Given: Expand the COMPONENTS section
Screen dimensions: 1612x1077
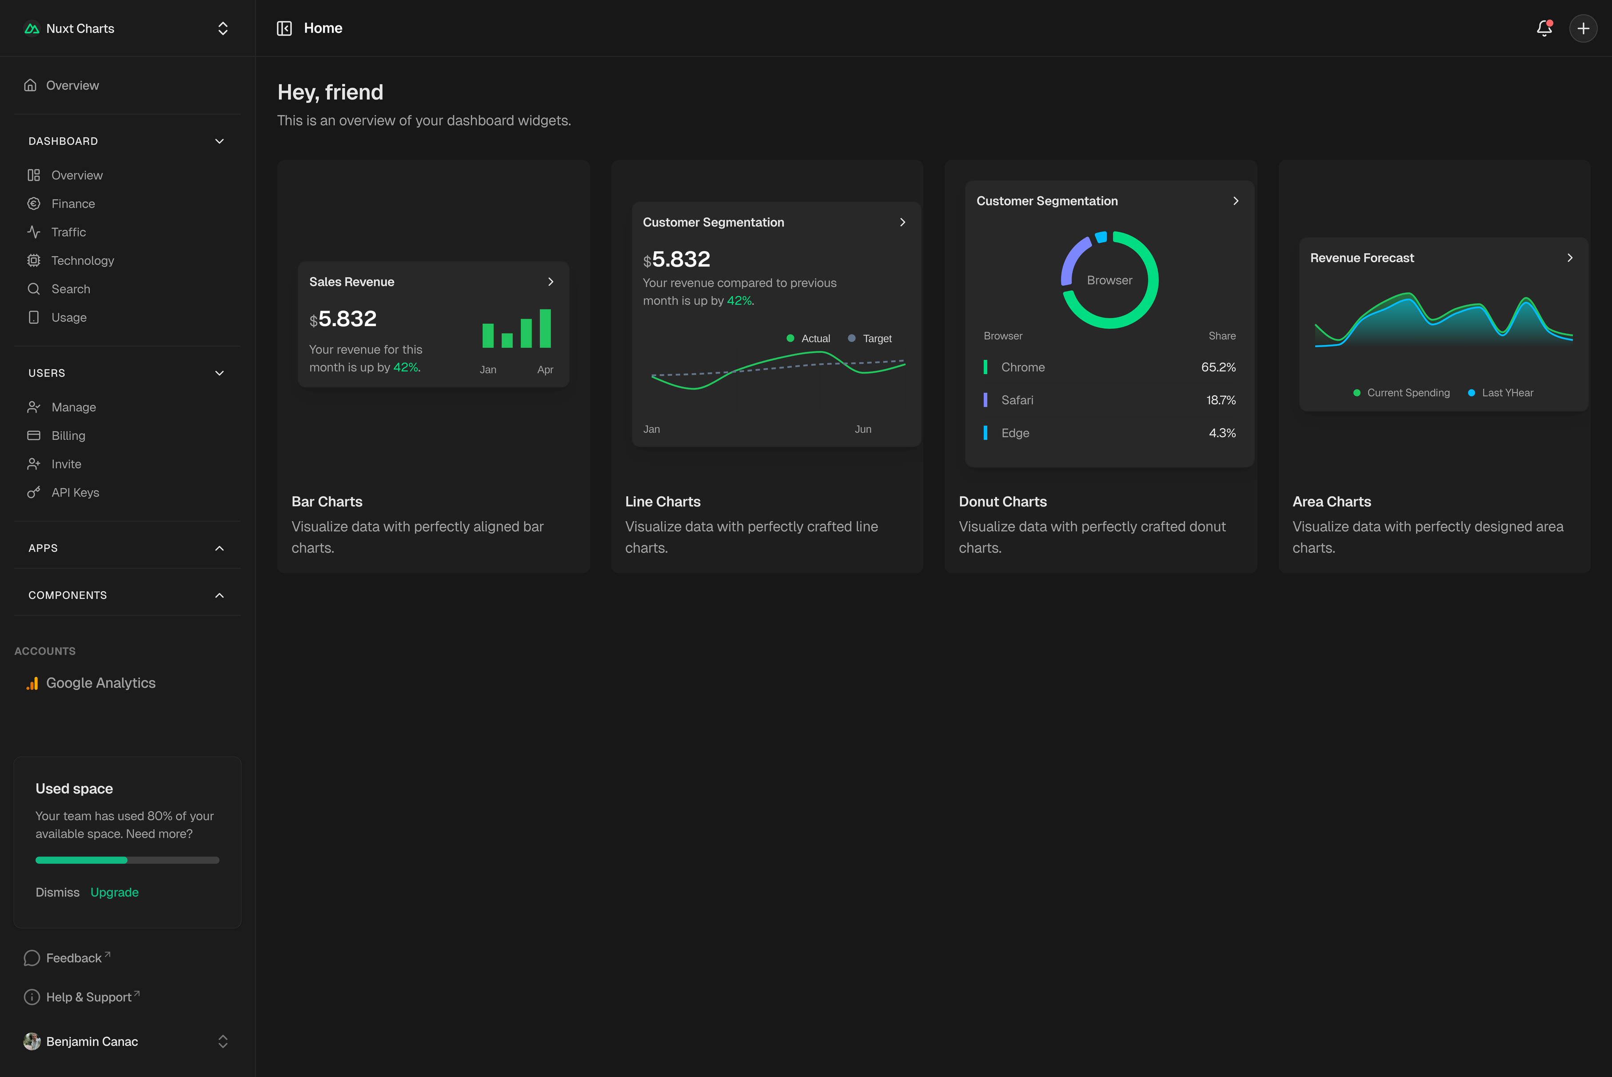Looking at the screenshot, I should (x=219, y=595).
